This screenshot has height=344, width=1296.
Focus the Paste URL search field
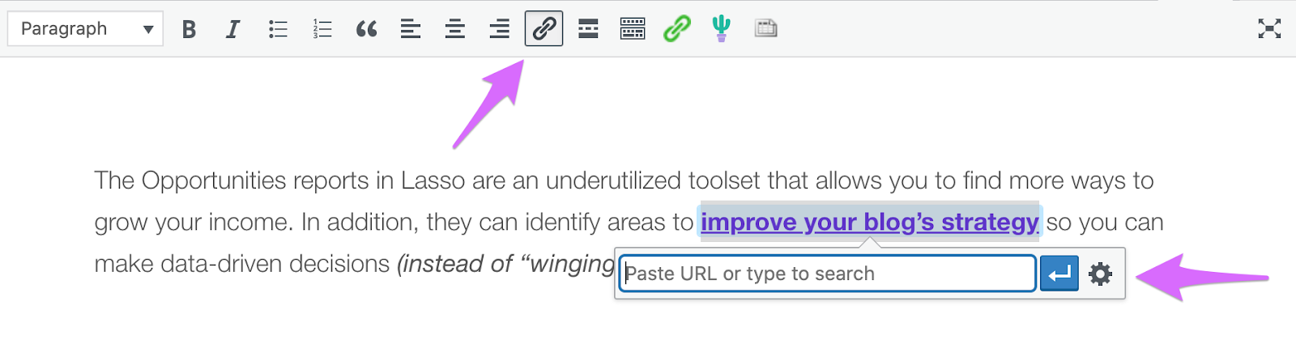pos(828,274)
